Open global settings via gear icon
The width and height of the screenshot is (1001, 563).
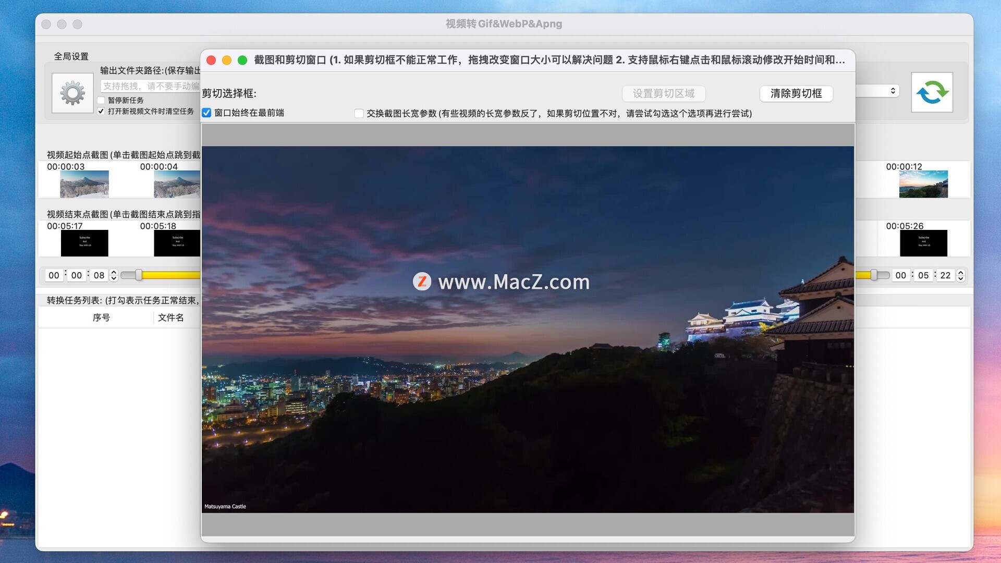pos(72,93)
